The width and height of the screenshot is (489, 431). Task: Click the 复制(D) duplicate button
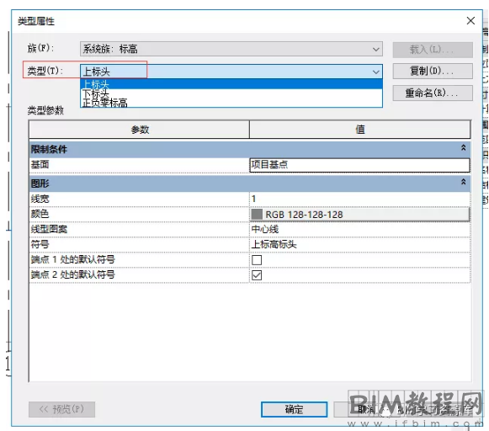click(433, 71)
